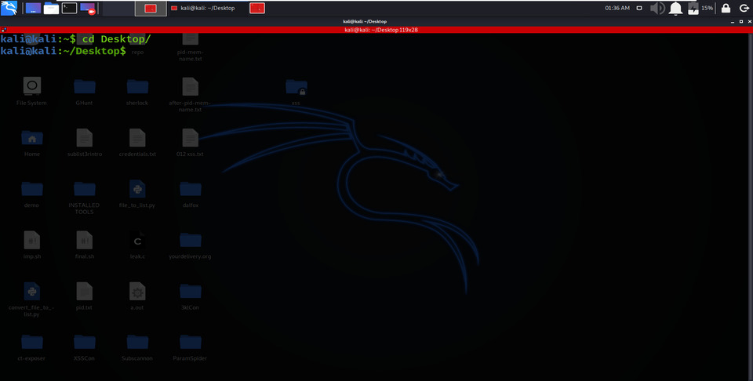Show notifications via the bell icon

(x=675, y=8)
